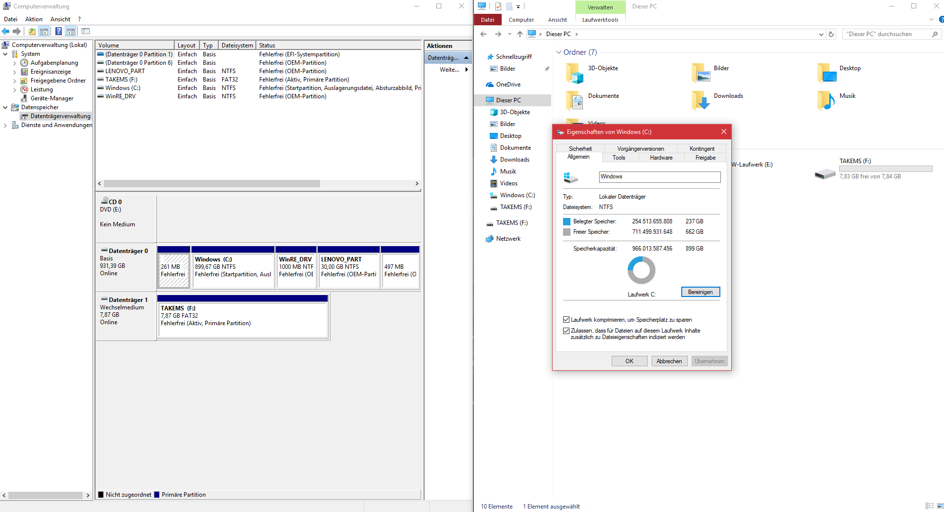
Task: Switch to the Tools tab in properties
Action: point(619,158)
